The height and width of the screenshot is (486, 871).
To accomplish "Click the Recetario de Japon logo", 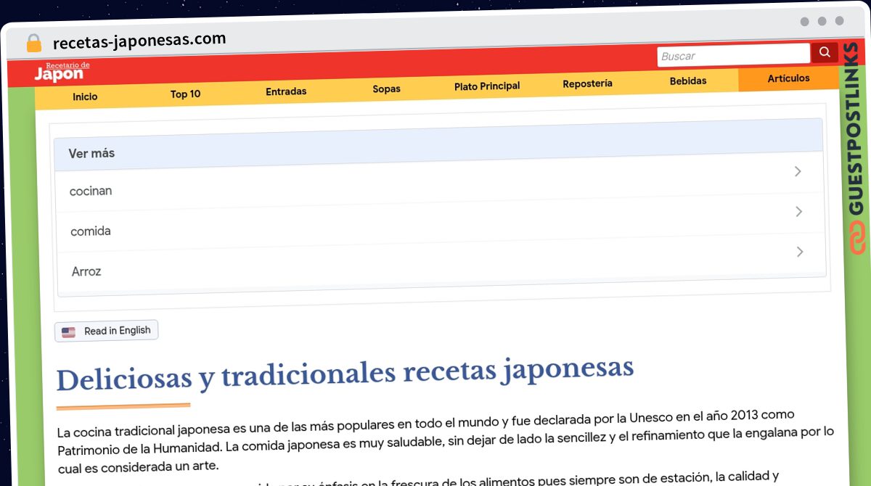I will point(61,72).
